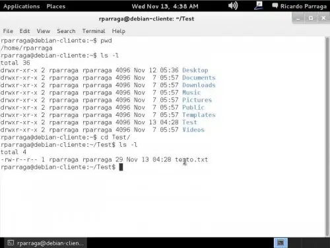Screen dimensions: 330x248
Task: Click the volume speaker icon
Action: pyautogui.click(x=233, y=6)
